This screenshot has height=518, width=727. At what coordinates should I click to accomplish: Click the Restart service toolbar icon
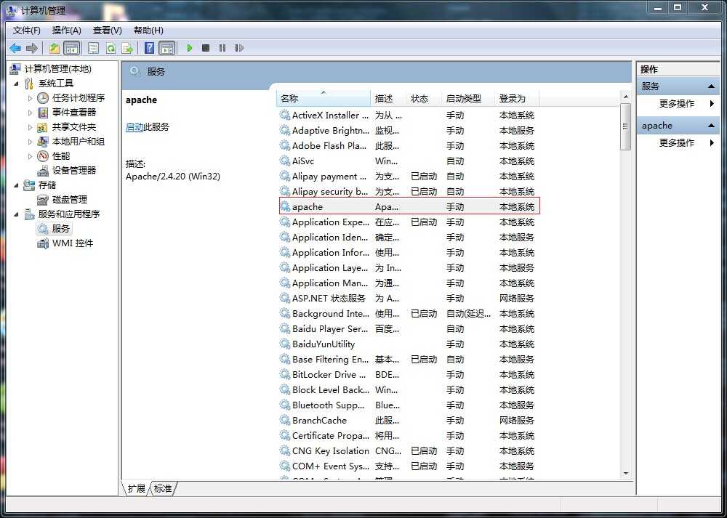(x=239, y=48)
